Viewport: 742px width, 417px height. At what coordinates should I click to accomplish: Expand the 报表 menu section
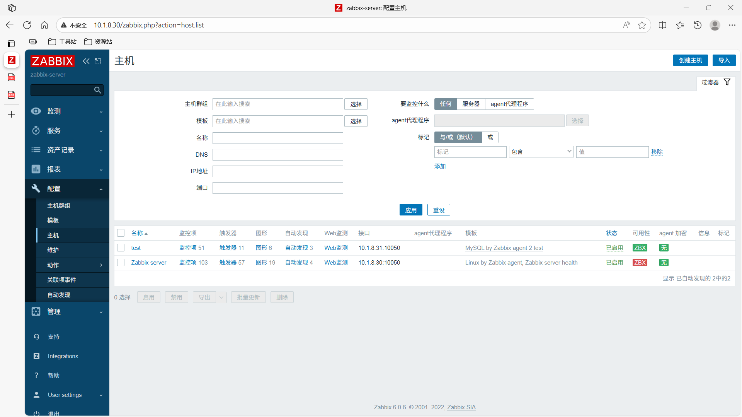(x=67, y=169)
